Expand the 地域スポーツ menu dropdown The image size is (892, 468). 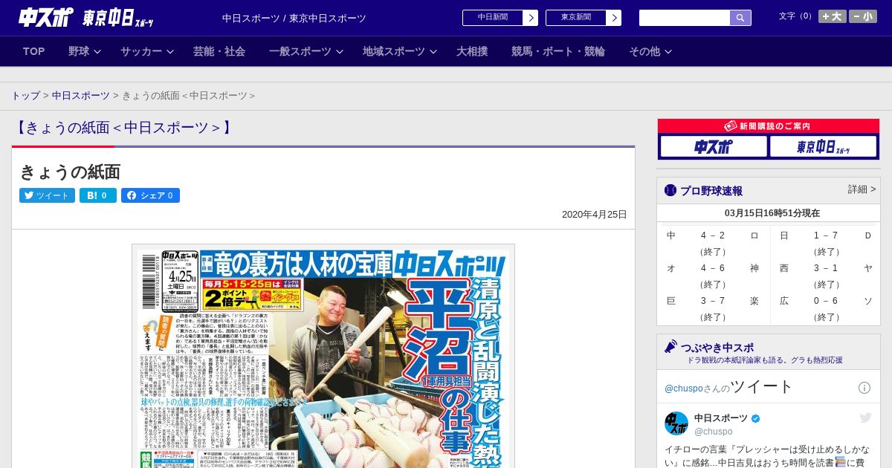pos(399,51)
